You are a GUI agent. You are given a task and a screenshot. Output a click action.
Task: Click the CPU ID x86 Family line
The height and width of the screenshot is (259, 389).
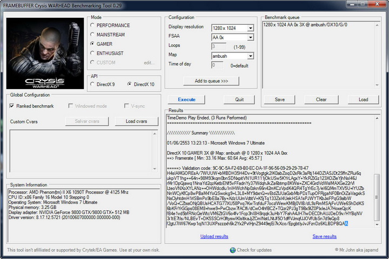click(49, 197)
